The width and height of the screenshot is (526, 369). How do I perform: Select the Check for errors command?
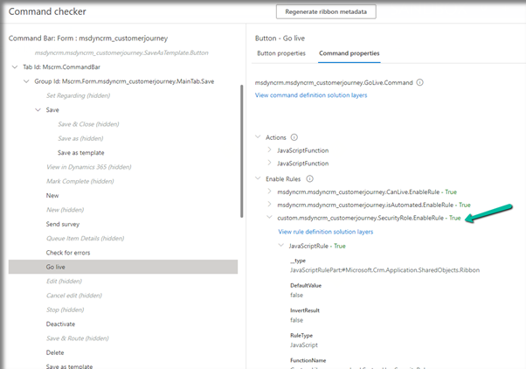coord(68,253)
